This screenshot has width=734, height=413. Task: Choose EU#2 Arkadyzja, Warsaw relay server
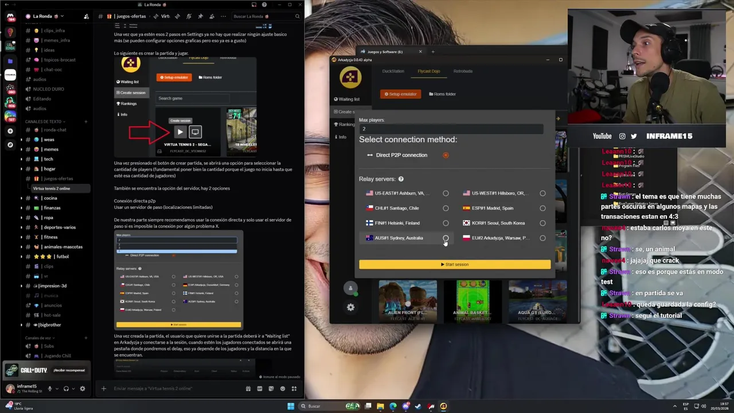(542, 238)
